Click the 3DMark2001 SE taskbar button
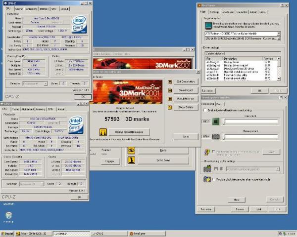The width and height of the screenshot is (297, 237). pos(34,234)
